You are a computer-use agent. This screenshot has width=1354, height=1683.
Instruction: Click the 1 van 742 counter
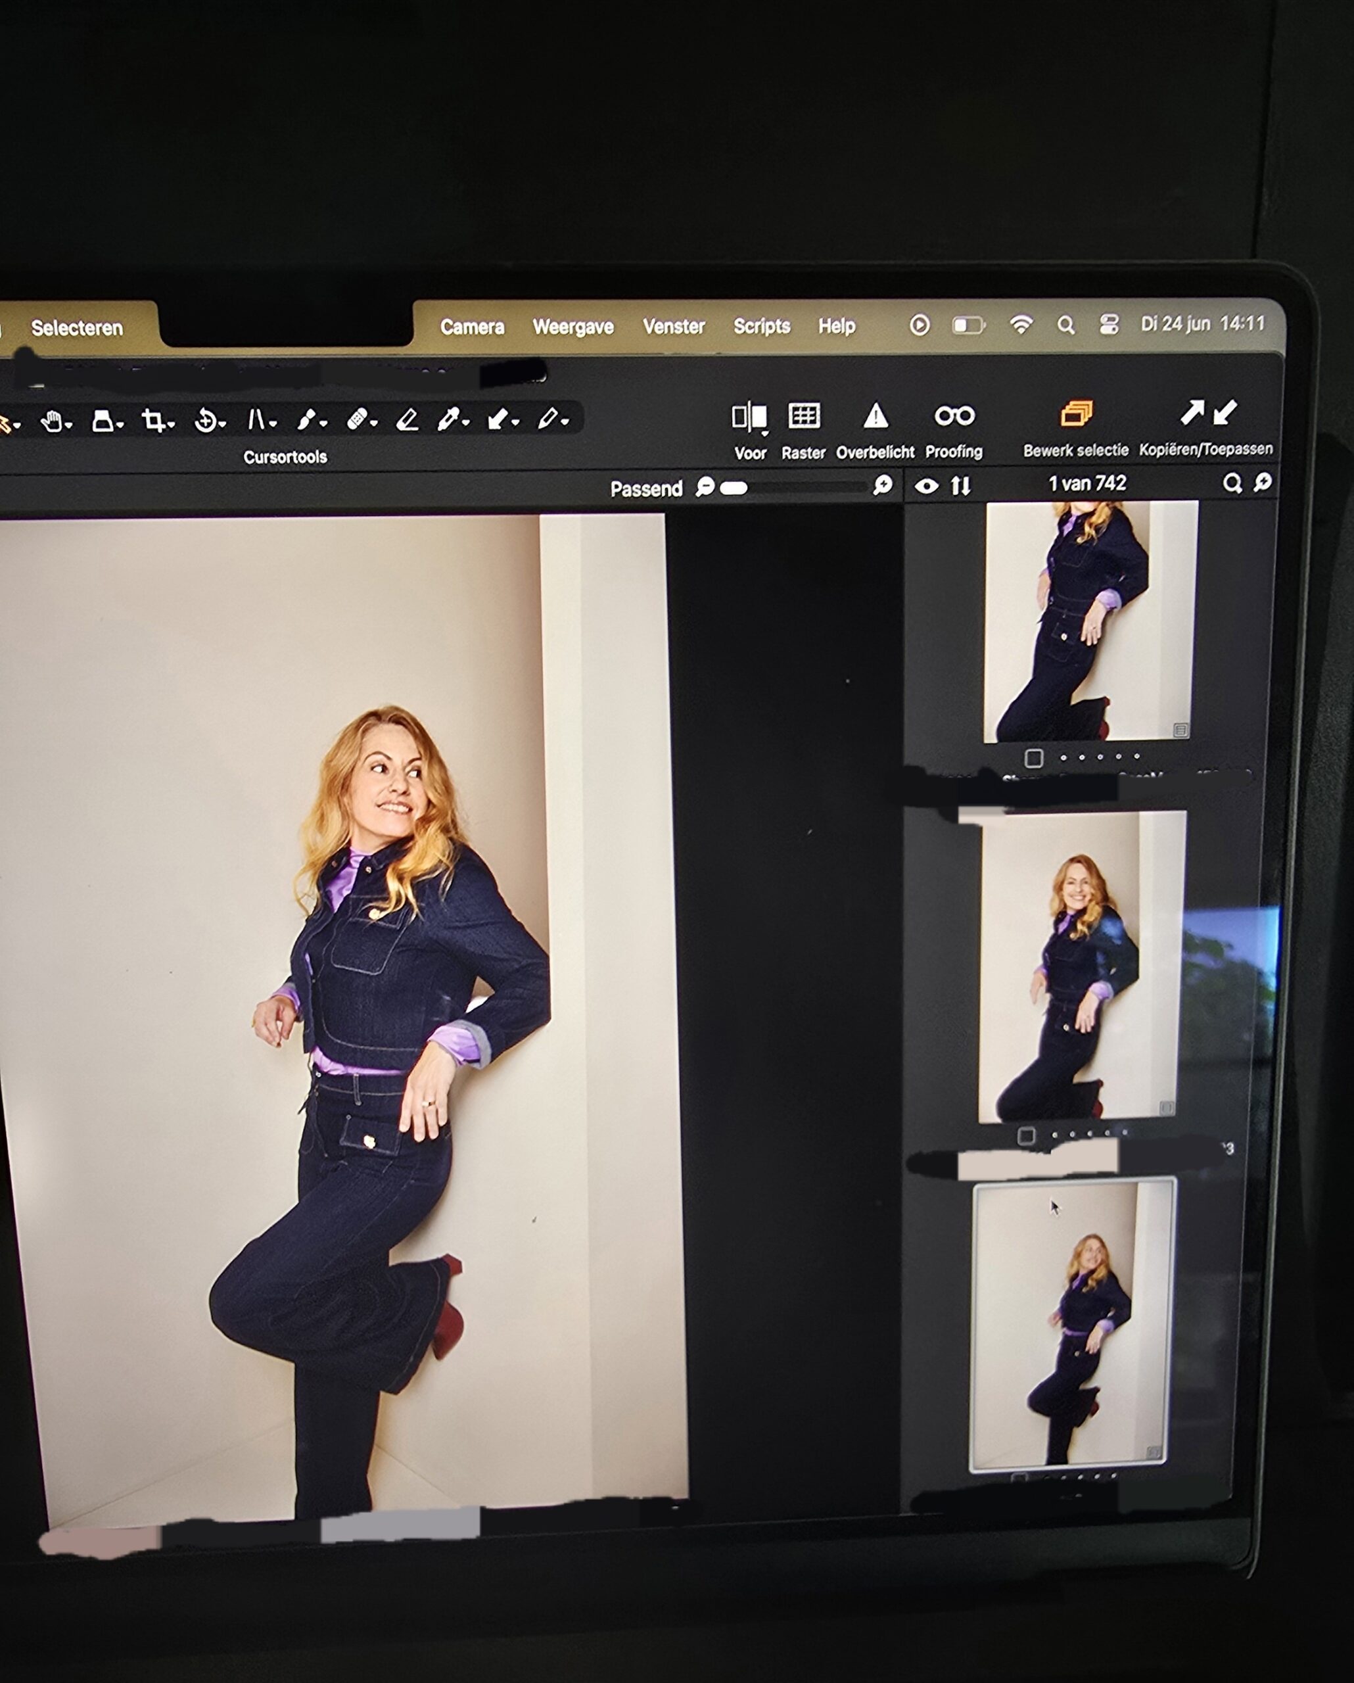click(1087, 484)
